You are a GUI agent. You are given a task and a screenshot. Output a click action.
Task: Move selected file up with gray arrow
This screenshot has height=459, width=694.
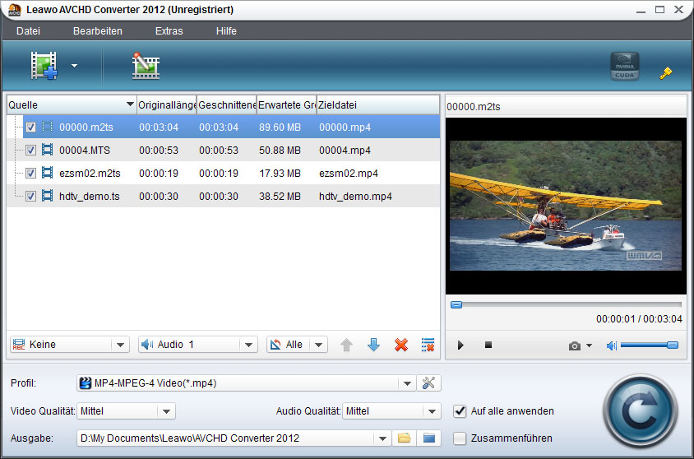point(346,345)
